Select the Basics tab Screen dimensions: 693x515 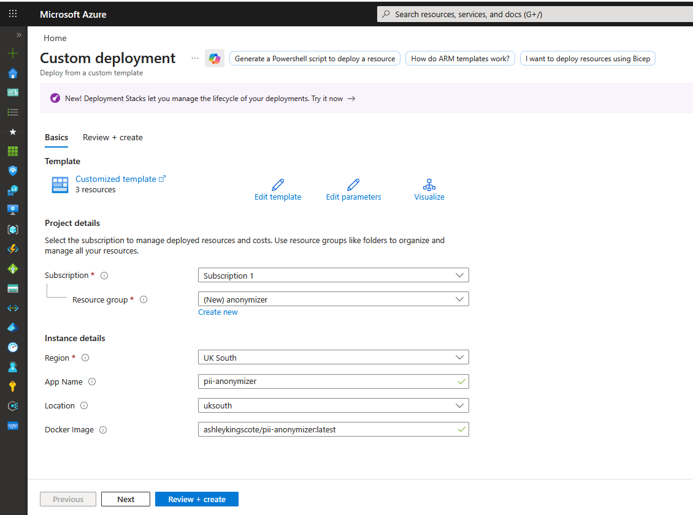[56, 137]
